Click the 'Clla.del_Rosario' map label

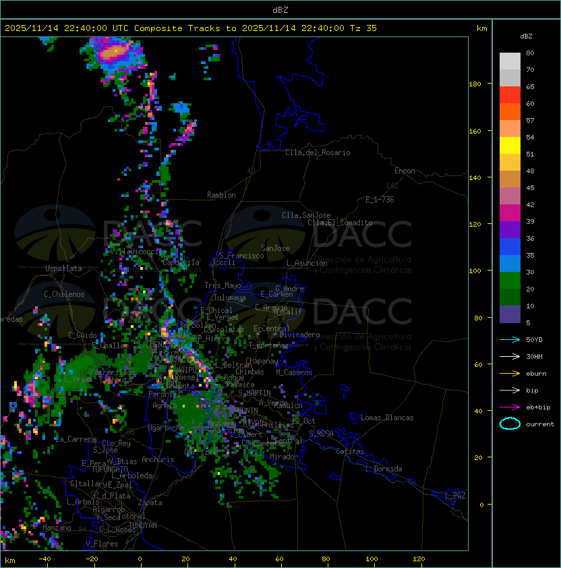click(x=318, y=152)
